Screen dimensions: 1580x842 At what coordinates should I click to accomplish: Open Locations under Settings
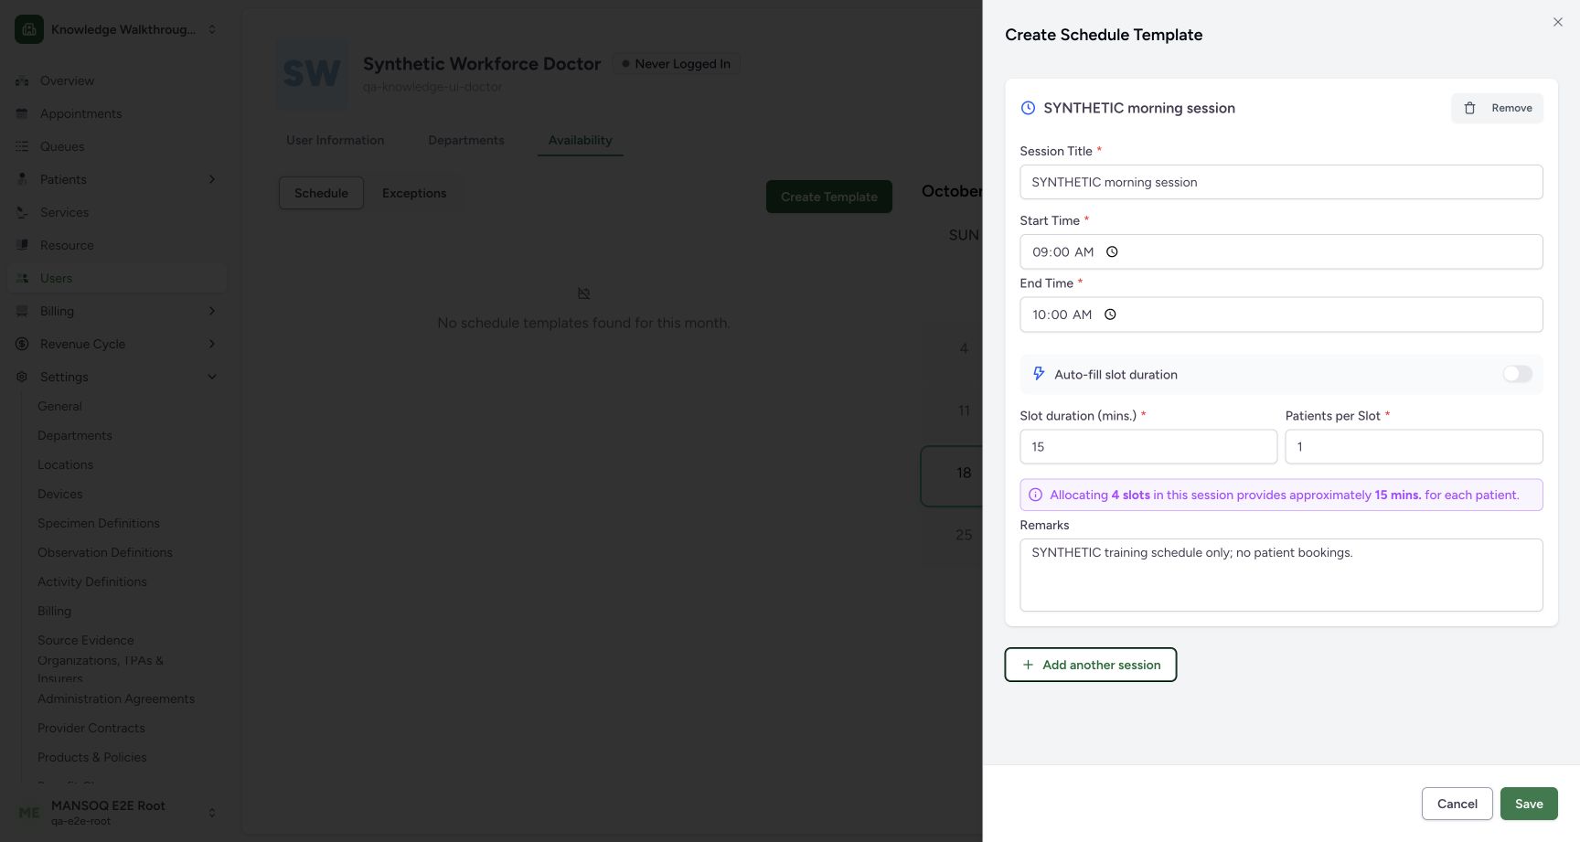click(65, 464)
